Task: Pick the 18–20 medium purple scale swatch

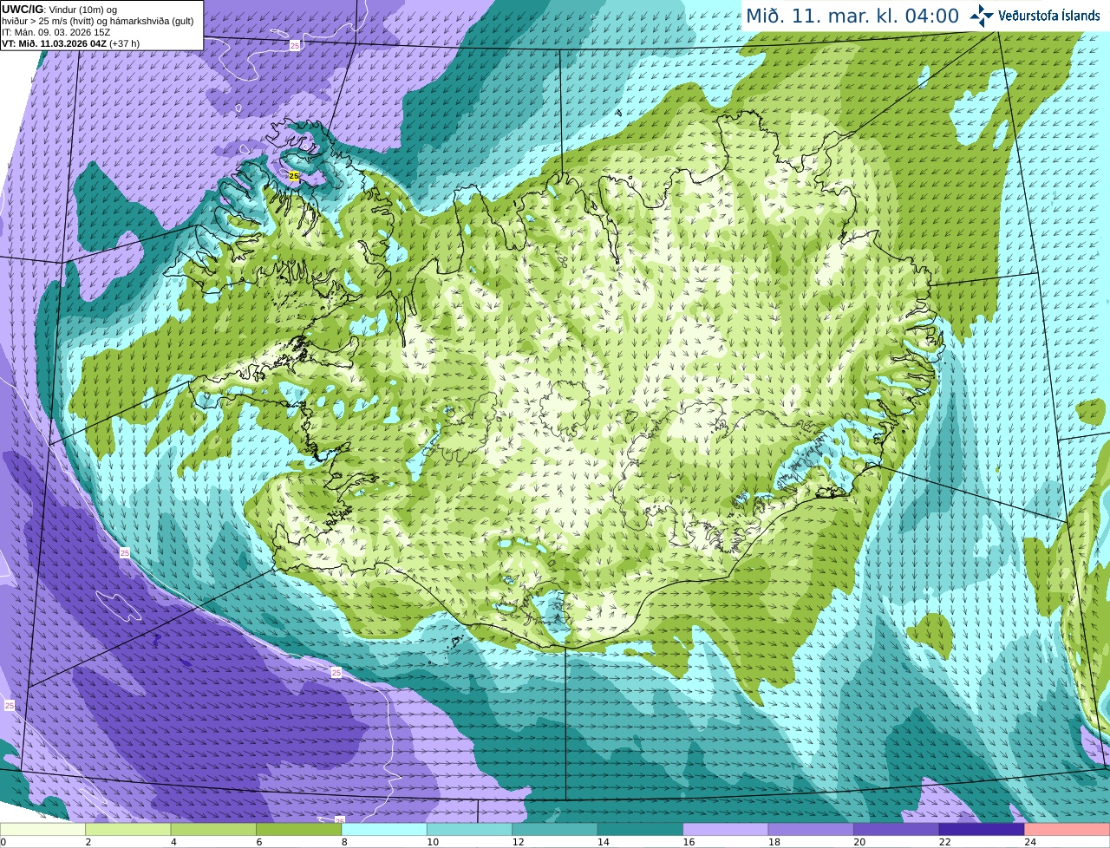Action: pyautogui.click(x=812, y=829)
